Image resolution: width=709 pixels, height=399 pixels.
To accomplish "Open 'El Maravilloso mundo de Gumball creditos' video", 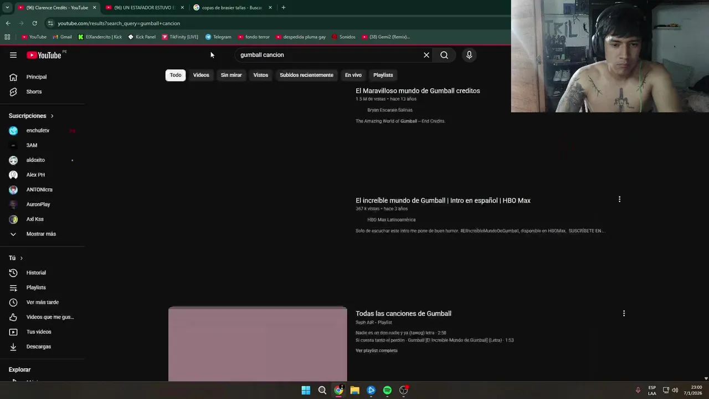I will pyautogui.click(x=418, y=91).
